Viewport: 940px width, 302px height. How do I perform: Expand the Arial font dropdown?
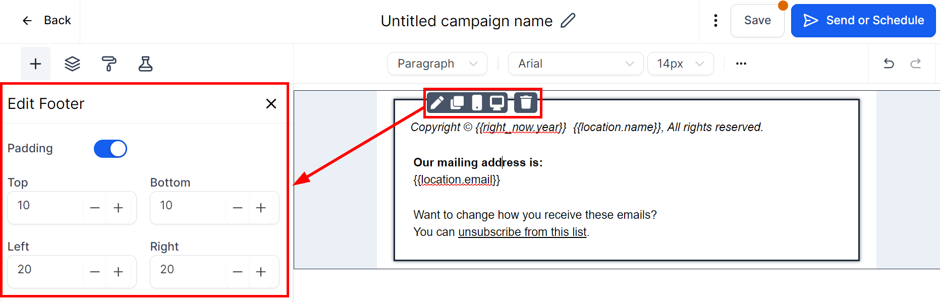point(575,64)
